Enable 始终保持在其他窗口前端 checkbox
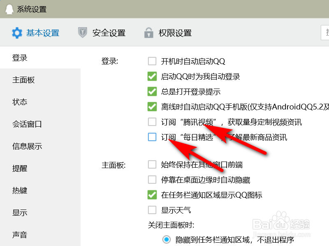 point(152,164)
